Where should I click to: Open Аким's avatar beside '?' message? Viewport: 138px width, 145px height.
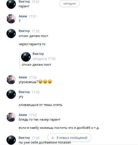coord(11,19)
